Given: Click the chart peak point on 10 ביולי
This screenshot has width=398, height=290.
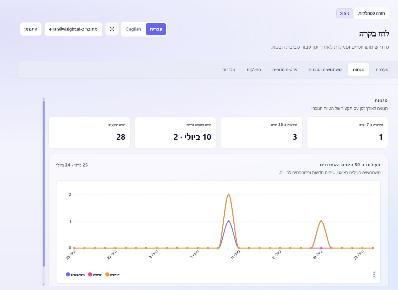Looking at the screenshot, I should coord(229,195).
